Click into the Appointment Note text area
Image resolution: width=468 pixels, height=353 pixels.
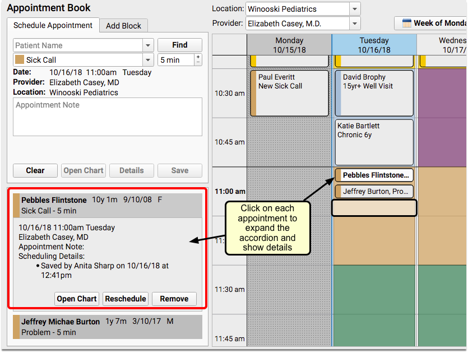click(x=108, y=117)
